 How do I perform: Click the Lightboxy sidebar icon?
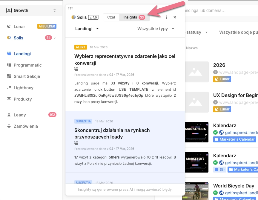[x=9, y=87]
